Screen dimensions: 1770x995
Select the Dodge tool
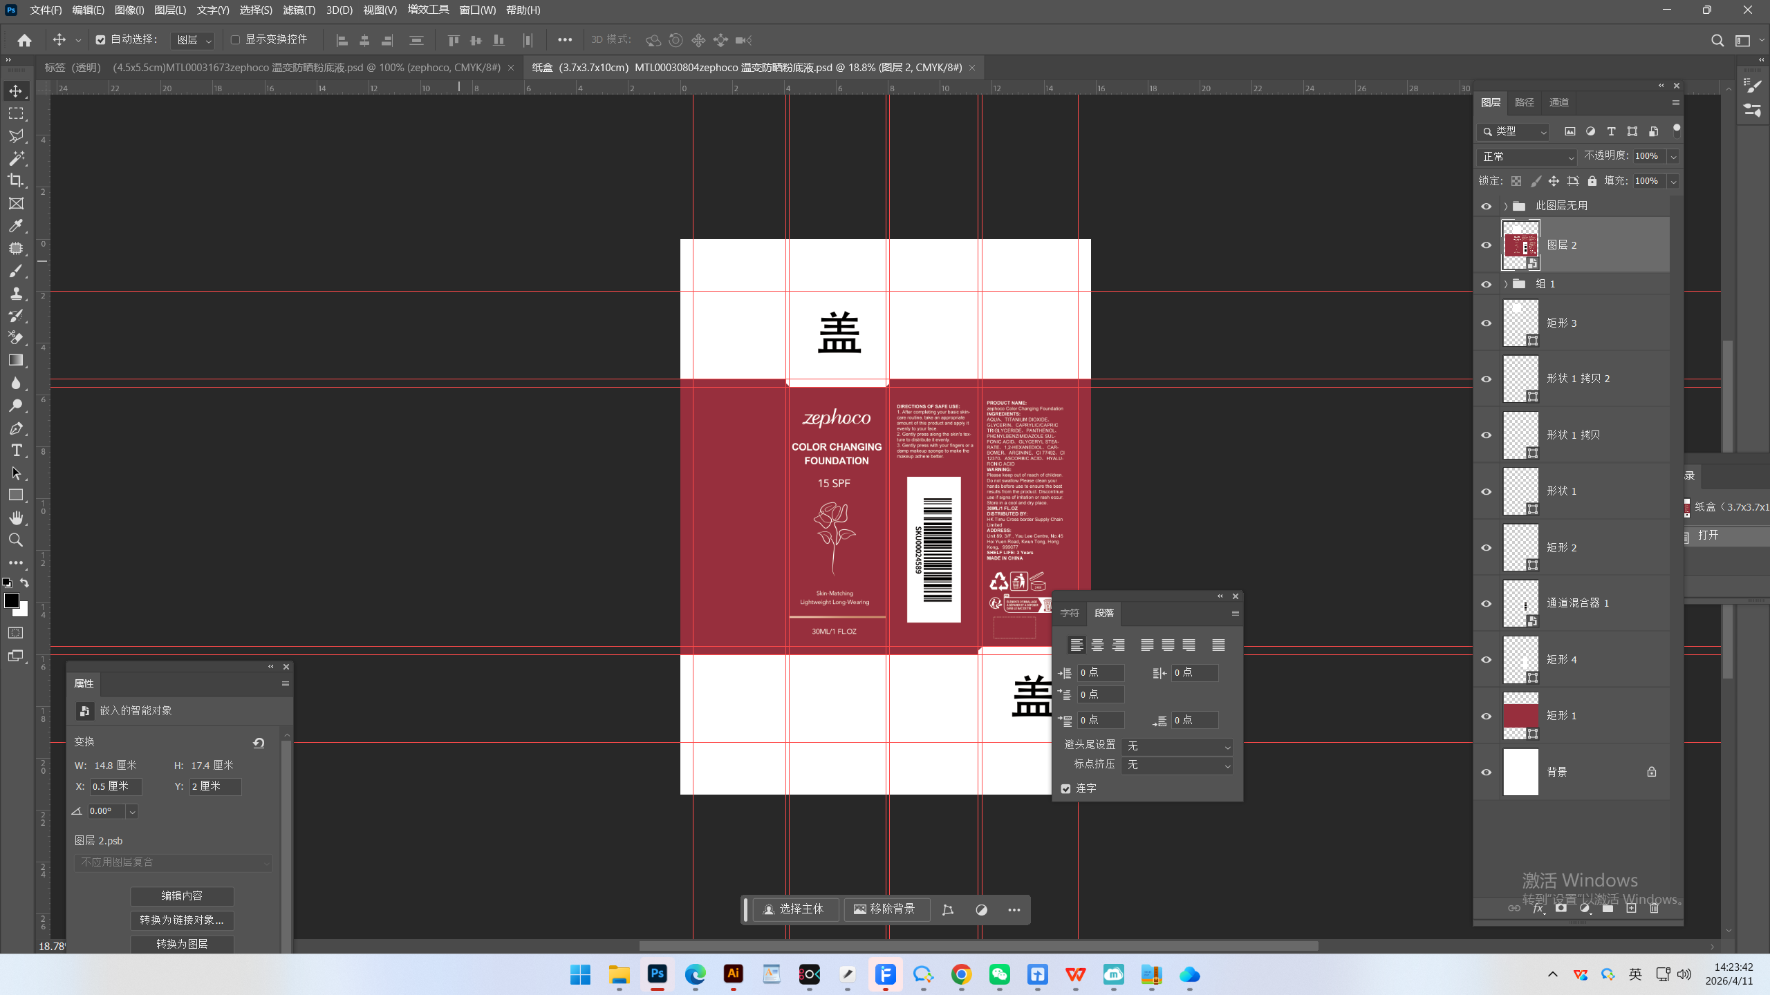pos(16,406)
